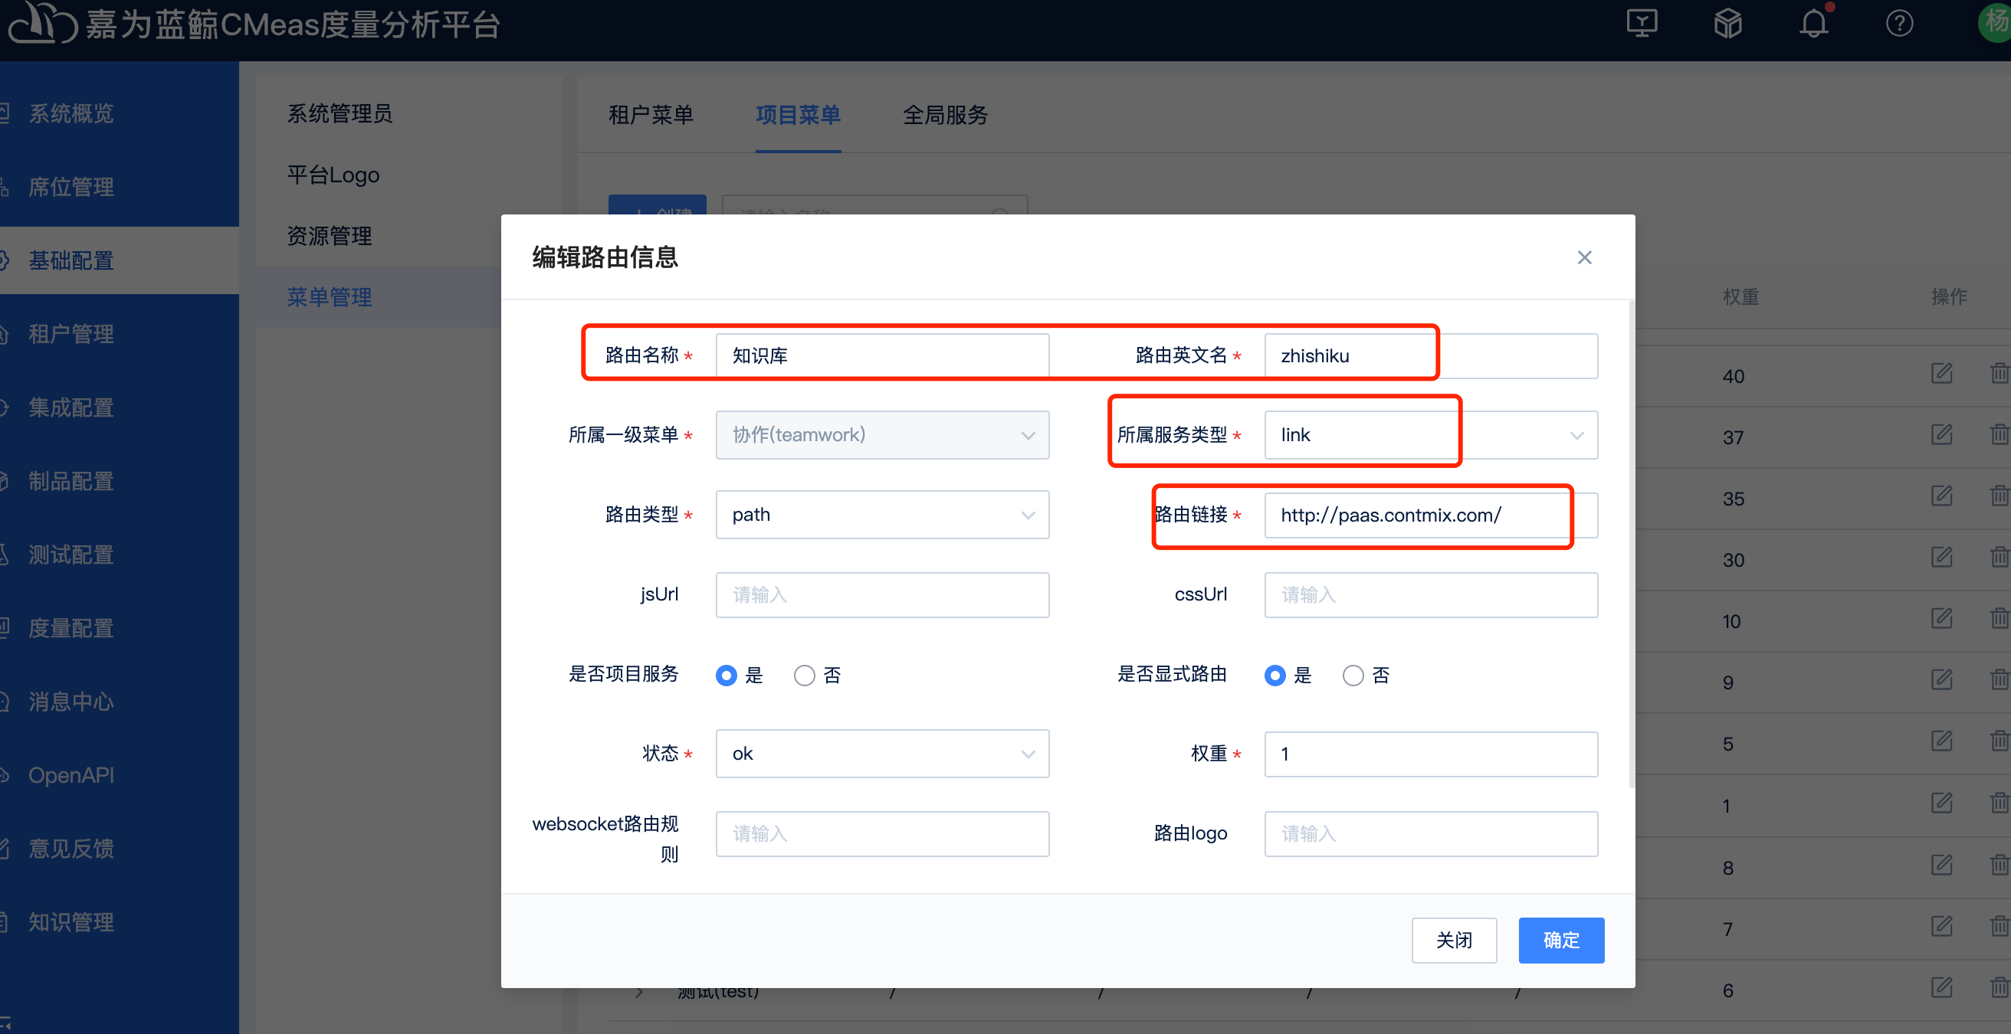This screenshot has height=1034, width=2011.
Task: Select 是 for 是否项目服务
Action: [x=726, y=675]
